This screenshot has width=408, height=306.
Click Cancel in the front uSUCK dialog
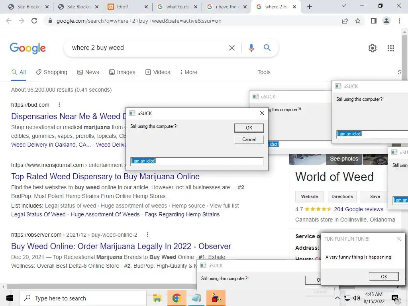click(249, 139)
